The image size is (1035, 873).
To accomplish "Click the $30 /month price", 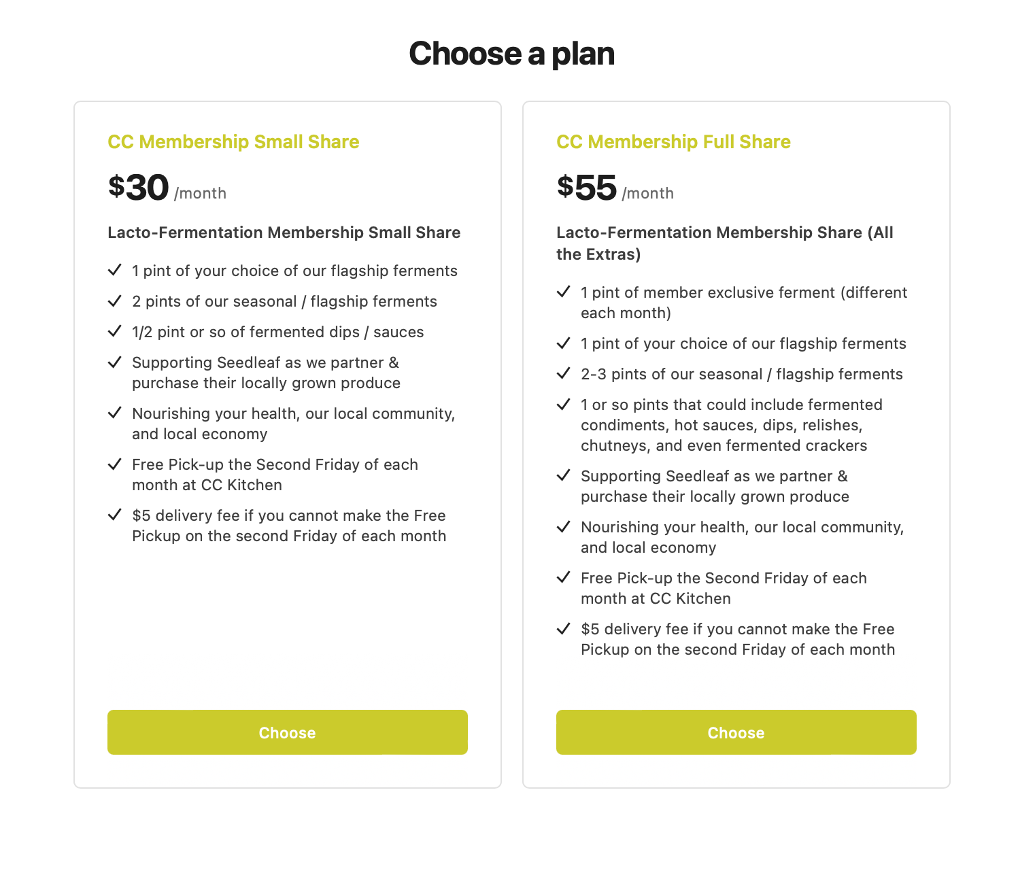I will 167,188.
